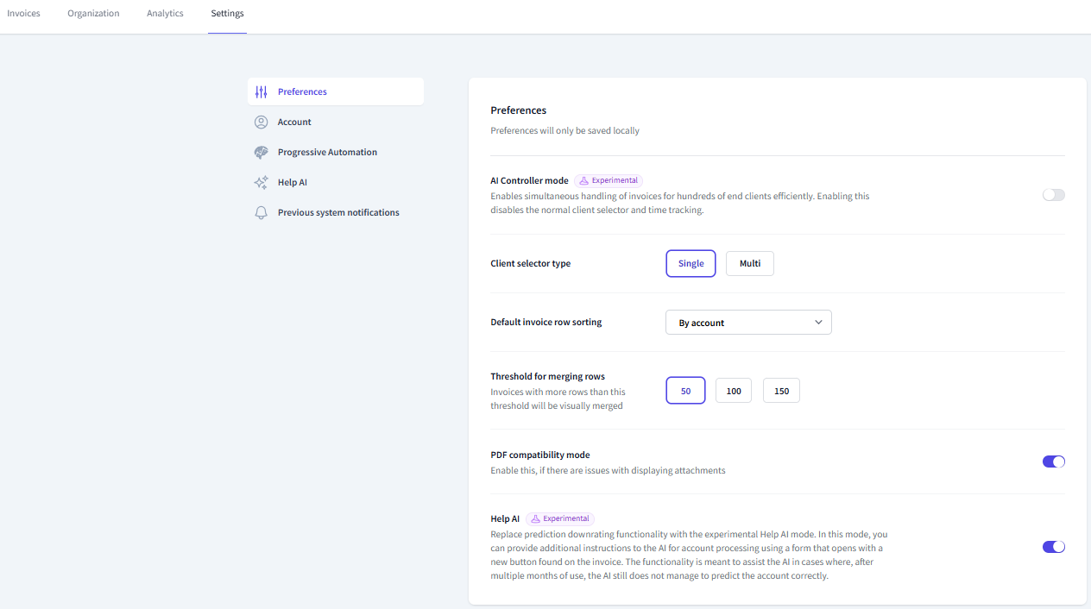1091x609 pixels.
Task: Select Multi client selector type
Action: 750,264
